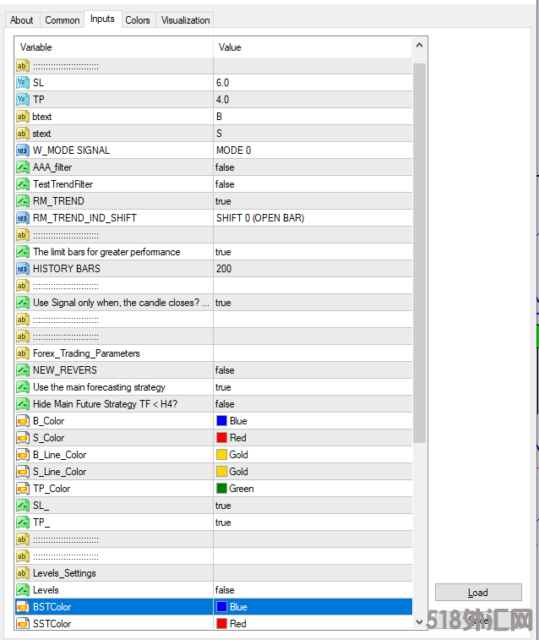Click the bool icon beside RM_TREND
The width and height of the screenshot is (539, 640).
click(x=23, y=201)
